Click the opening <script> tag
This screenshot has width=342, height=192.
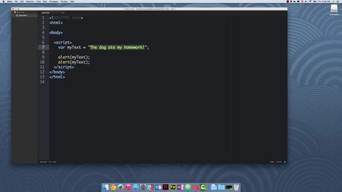point(63,43)
